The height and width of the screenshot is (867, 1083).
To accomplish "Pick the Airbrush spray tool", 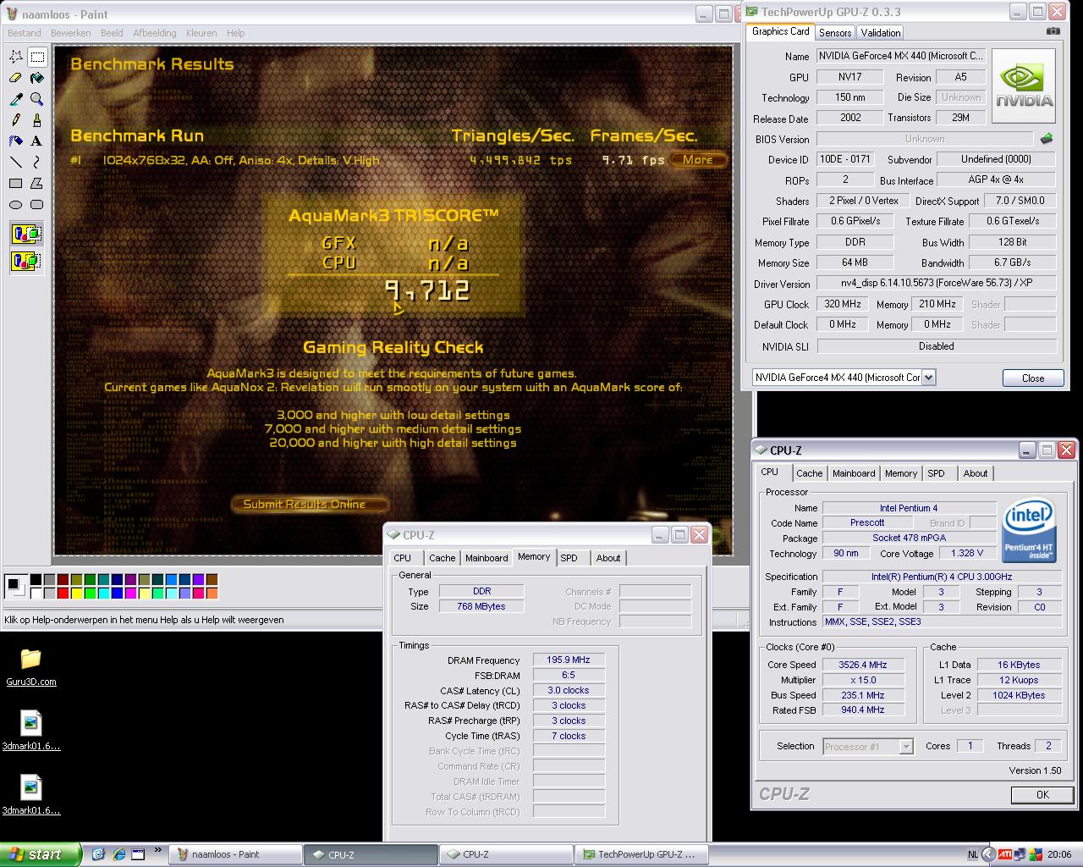I will 16,141.
